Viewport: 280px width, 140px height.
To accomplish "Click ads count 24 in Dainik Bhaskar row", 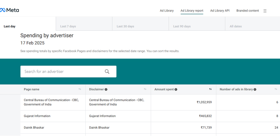I will coord(276,128).
